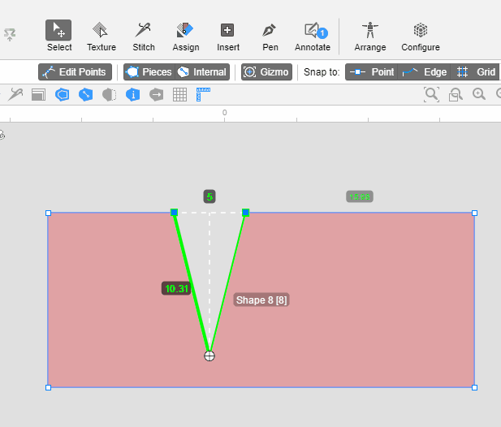The height and width of the screenshot is (427, 501).
Task: Open the Annotate tool
Action: (313, 36)
